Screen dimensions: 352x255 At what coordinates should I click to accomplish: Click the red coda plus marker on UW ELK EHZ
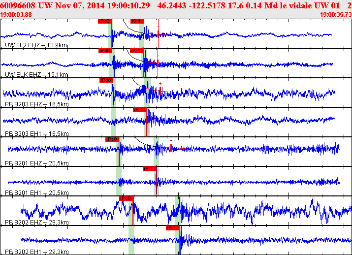[158, 56]
